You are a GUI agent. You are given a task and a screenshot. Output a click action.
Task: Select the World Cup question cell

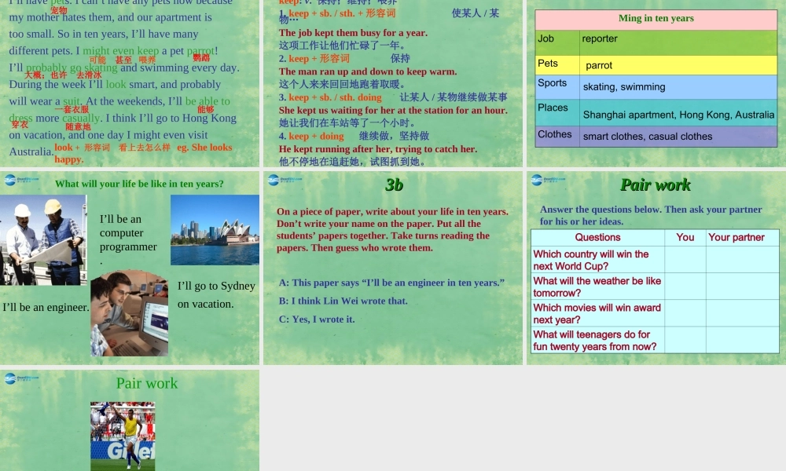pyautogui.click(x=597, y=260)
